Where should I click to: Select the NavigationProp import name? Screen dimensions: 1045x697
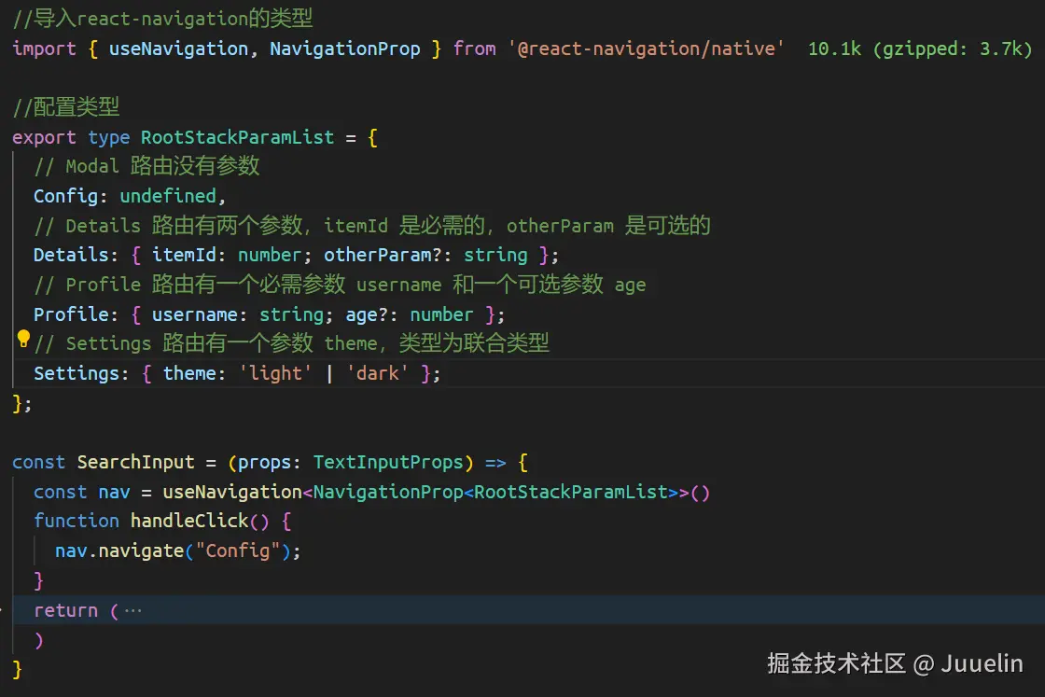[x=344, y=49]
